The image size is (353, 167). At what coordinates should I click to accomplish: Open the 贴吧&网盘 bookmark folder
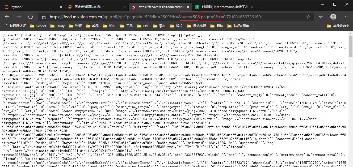pyautogui.click(x=238, y=26)
